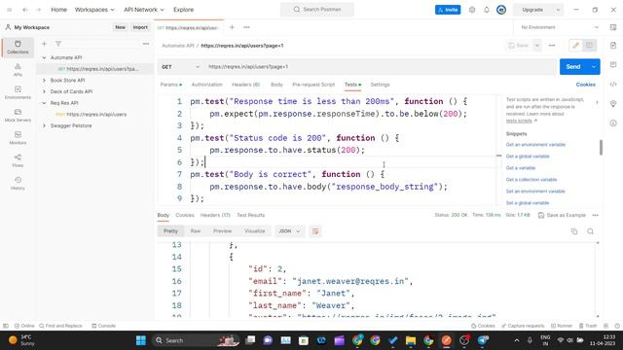Viewport: 623px width, 350px height.
Task: Copy response body with copy icon
Action: (574, 231)
